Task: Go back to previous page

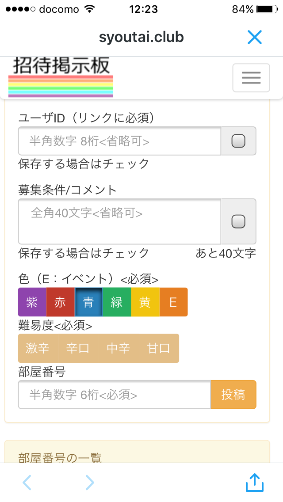Action: click(x=27, y=483)
